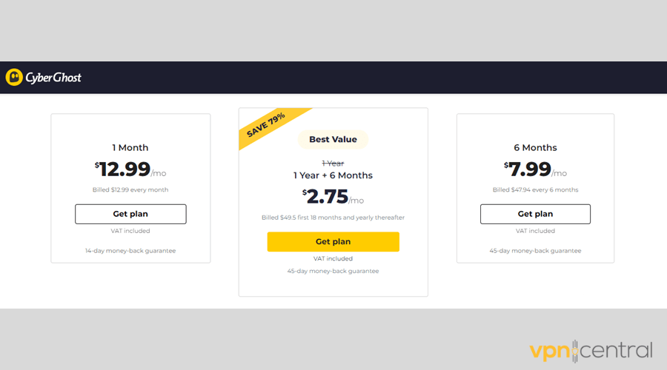Click the $12.99 monthly price

130,169
